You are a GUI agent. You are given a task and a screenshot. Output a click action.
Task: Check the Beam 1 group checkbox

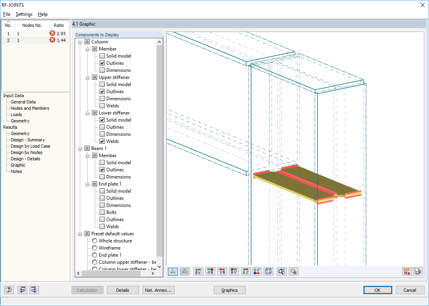pos(87,148)
